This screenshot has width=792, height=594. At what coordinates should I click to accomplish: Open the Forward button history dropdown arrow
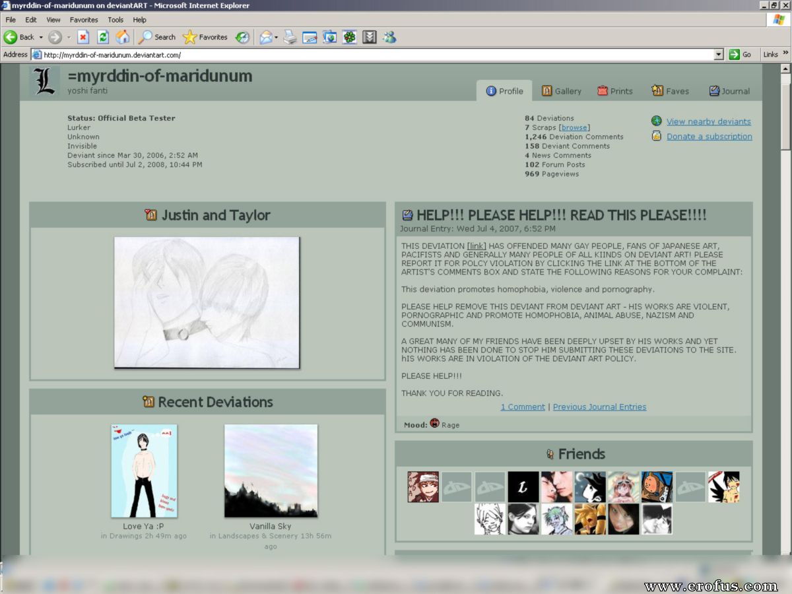(x=68, y=38)
